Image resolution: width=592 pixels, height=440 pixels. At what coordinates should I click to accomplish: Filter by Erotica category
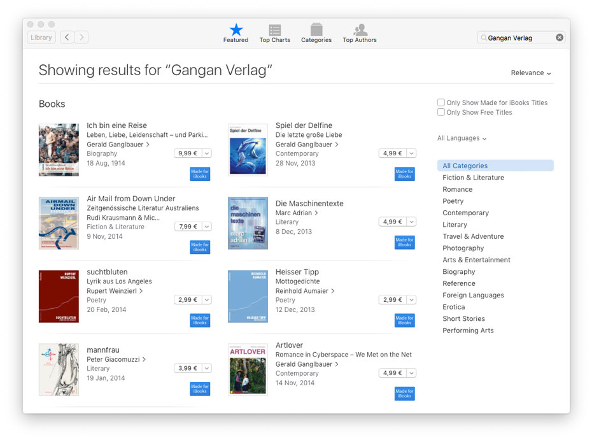(x=453, y=307)
